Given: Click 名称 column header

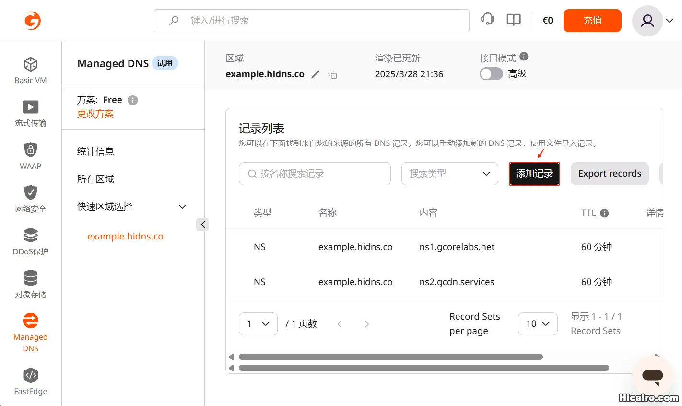Looking at the screenshot, I should tap(328, 213).
